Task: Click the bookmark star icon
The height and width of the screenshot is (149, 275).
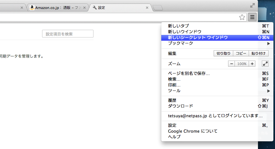Action: click(x=242, y=17)
